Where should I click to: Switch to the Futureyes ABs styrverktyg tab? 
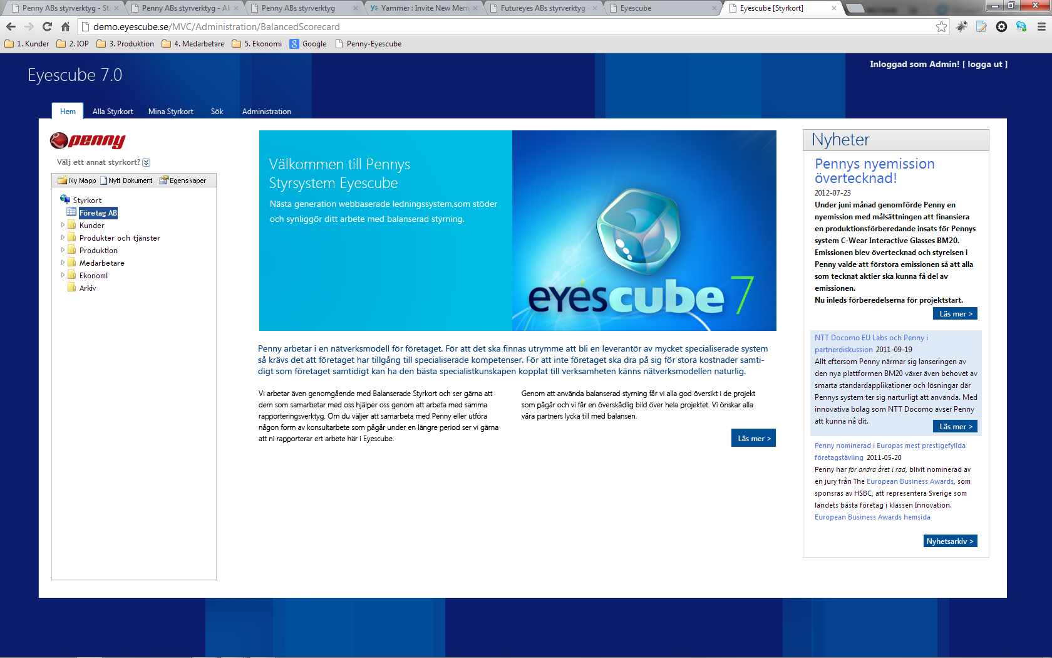pyautogui.click(x=543, y=8)
